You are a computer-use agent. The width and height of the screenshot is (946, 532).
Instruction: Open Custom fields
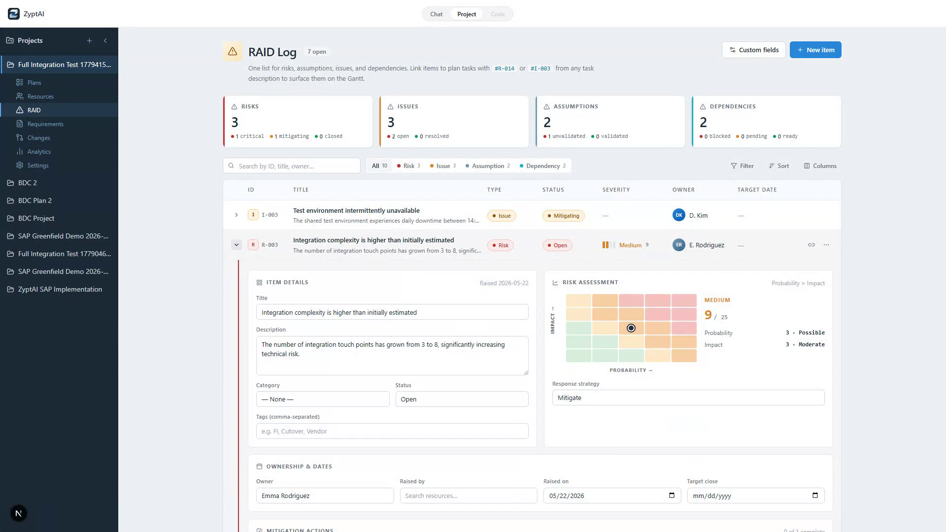(x=754, y=50)
